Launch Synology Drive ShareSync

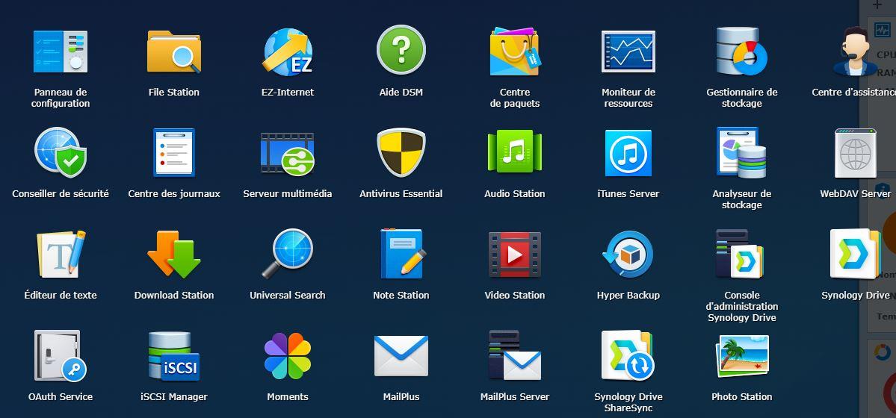click(x=628, y=355)
